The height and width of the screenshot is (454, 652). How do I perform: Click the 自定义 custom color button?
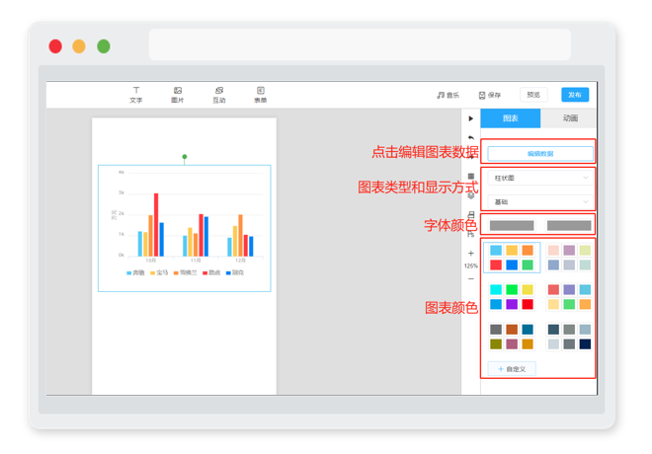tap(512, 369)
